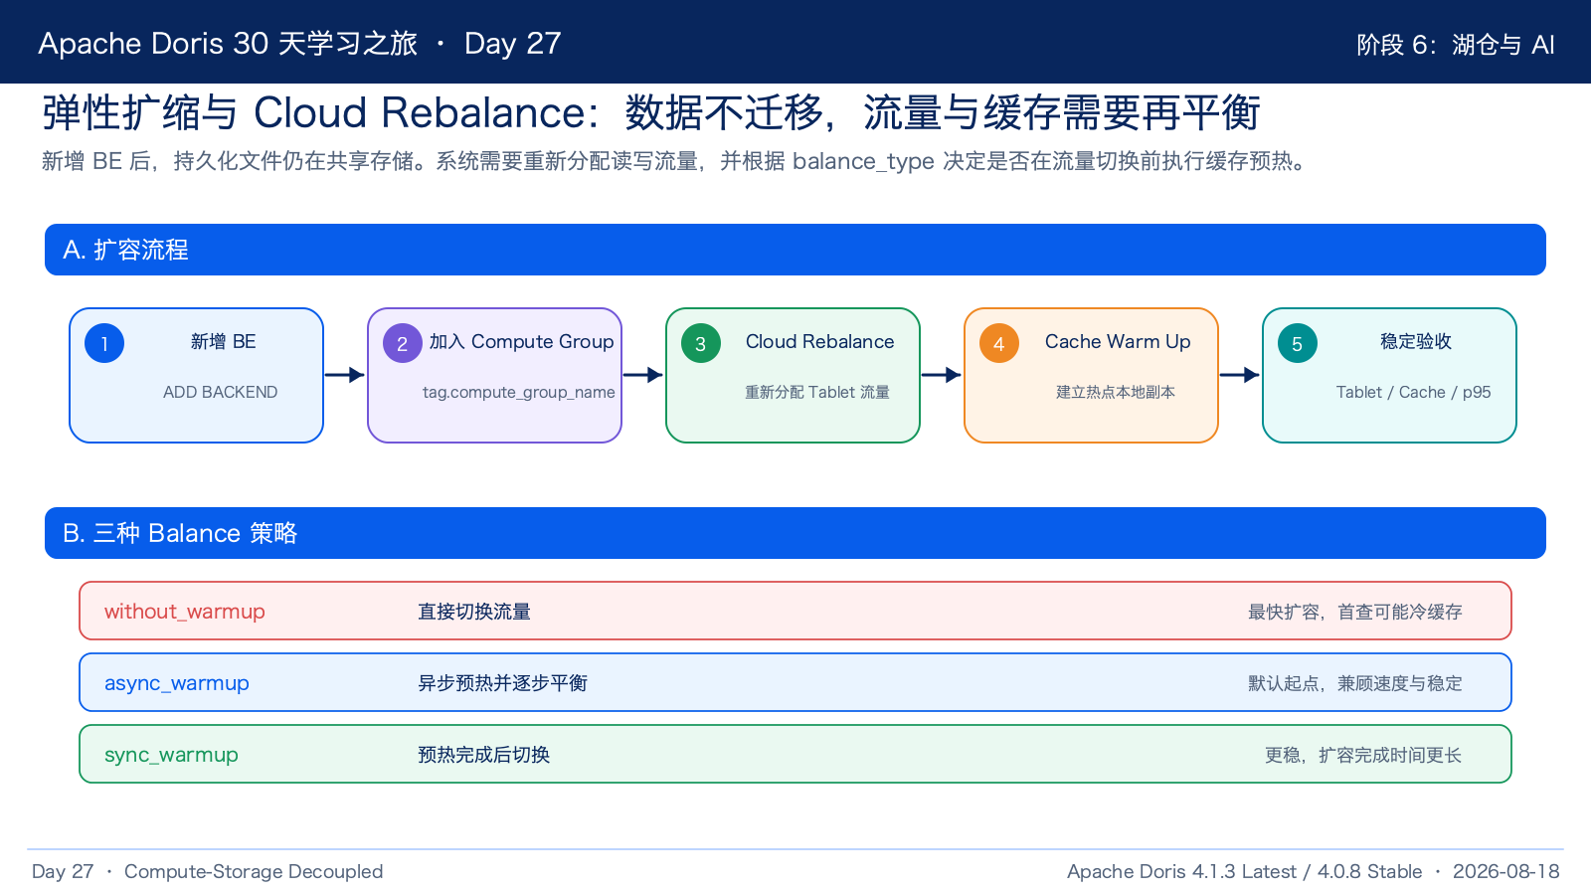The width and height of the screenshot is (1591, 895).
Task: Select the 'Cloud Rebalance' step title
Action: coord(820,341)
